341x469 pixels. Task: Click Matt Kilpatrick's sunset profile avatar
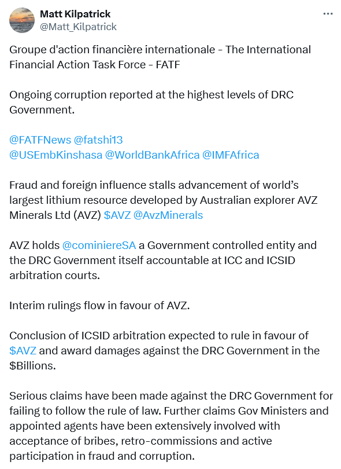22,20
